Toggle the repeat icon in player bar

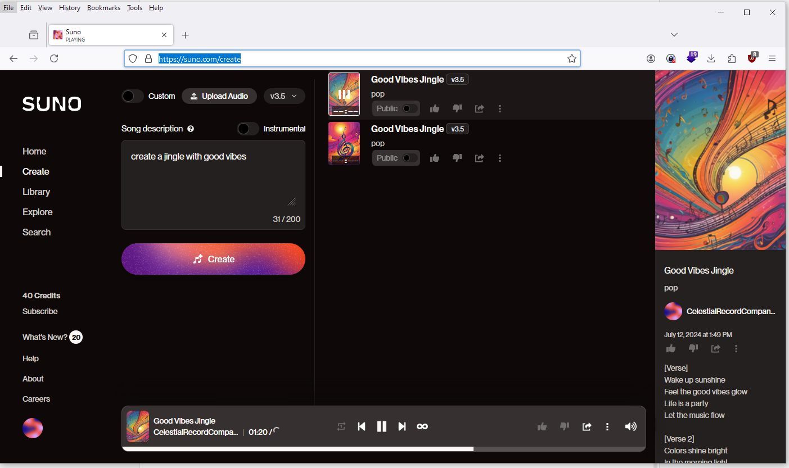[x=341, y=426]
